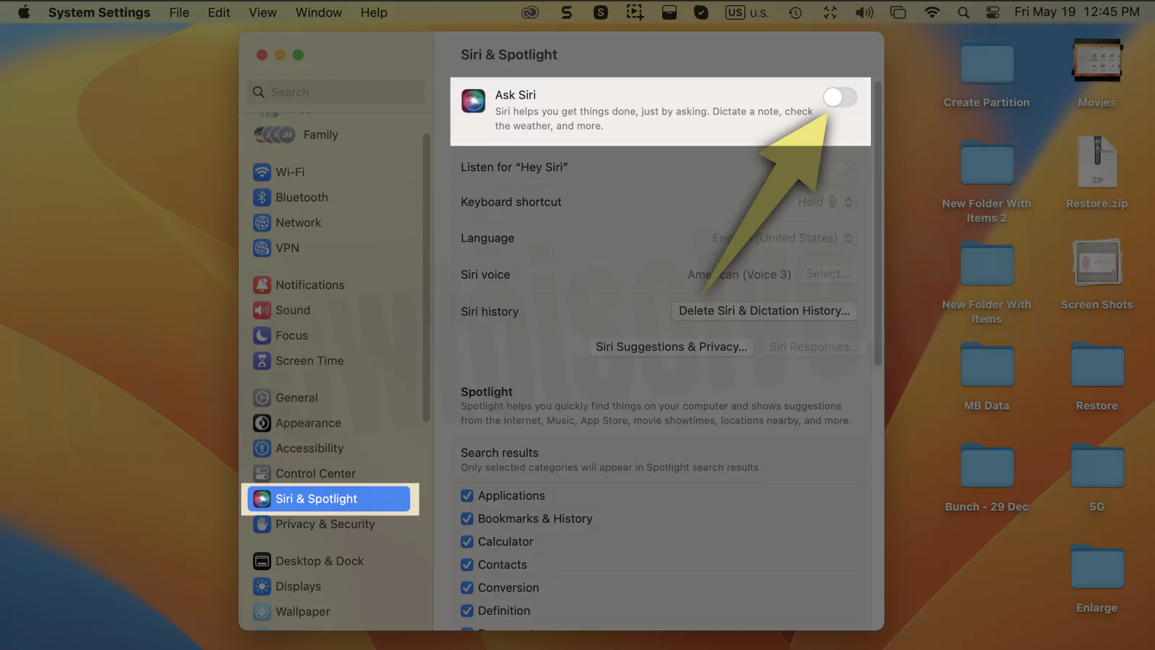This screenshot has height=650, width=1155.
Task: Select the Bunch - 29 Dec folder
Action: [987, 478]
